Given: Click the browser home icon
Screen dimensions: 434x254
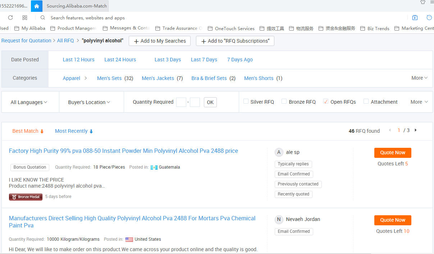Looking at the screenshot, I should (36, 6).
